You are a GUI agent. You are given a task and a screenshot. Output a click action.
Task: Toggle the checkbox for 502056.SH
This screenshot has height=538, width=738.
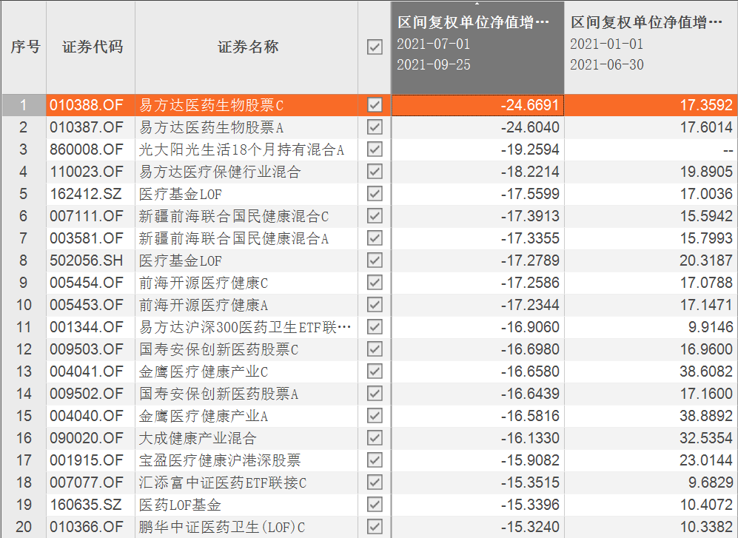[x=375, y=260]
